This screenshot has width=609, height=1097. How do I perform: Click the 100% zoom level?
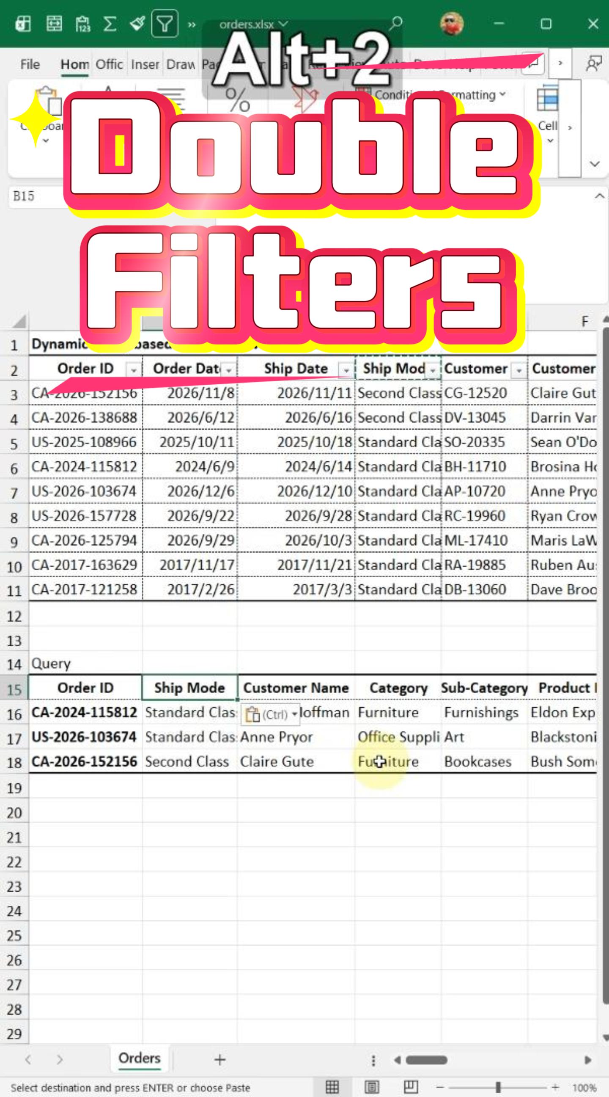click(x=584, y=1088)
